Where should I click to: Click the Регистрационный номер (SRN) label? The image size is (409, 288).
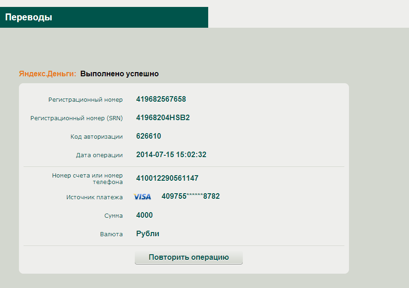point(77,118)
